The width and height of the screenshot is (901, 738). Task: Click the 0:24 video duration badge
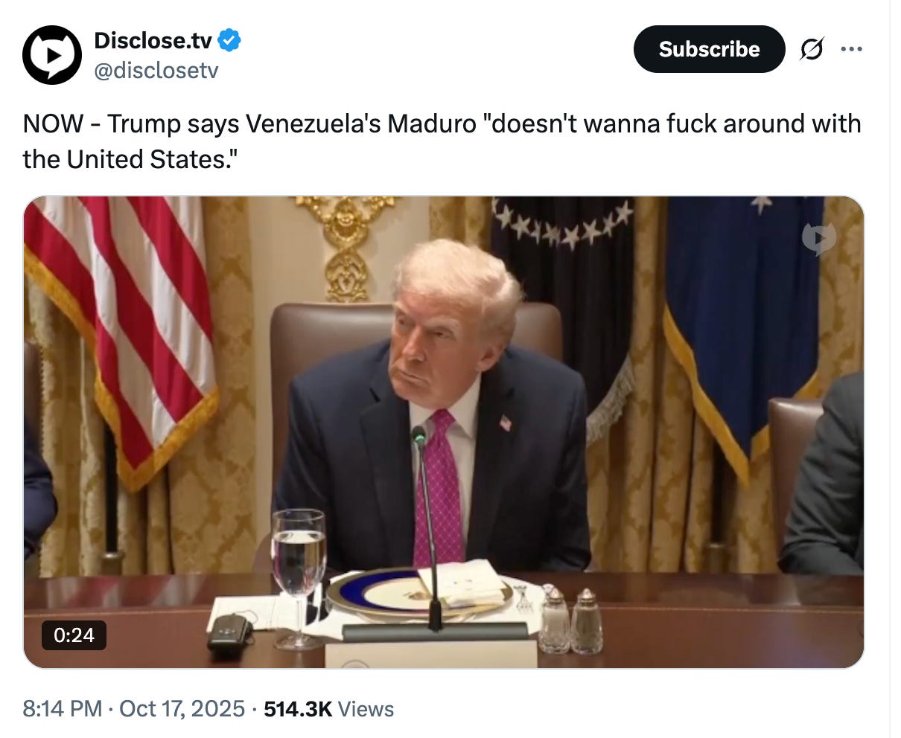click(x=74, y=635)
